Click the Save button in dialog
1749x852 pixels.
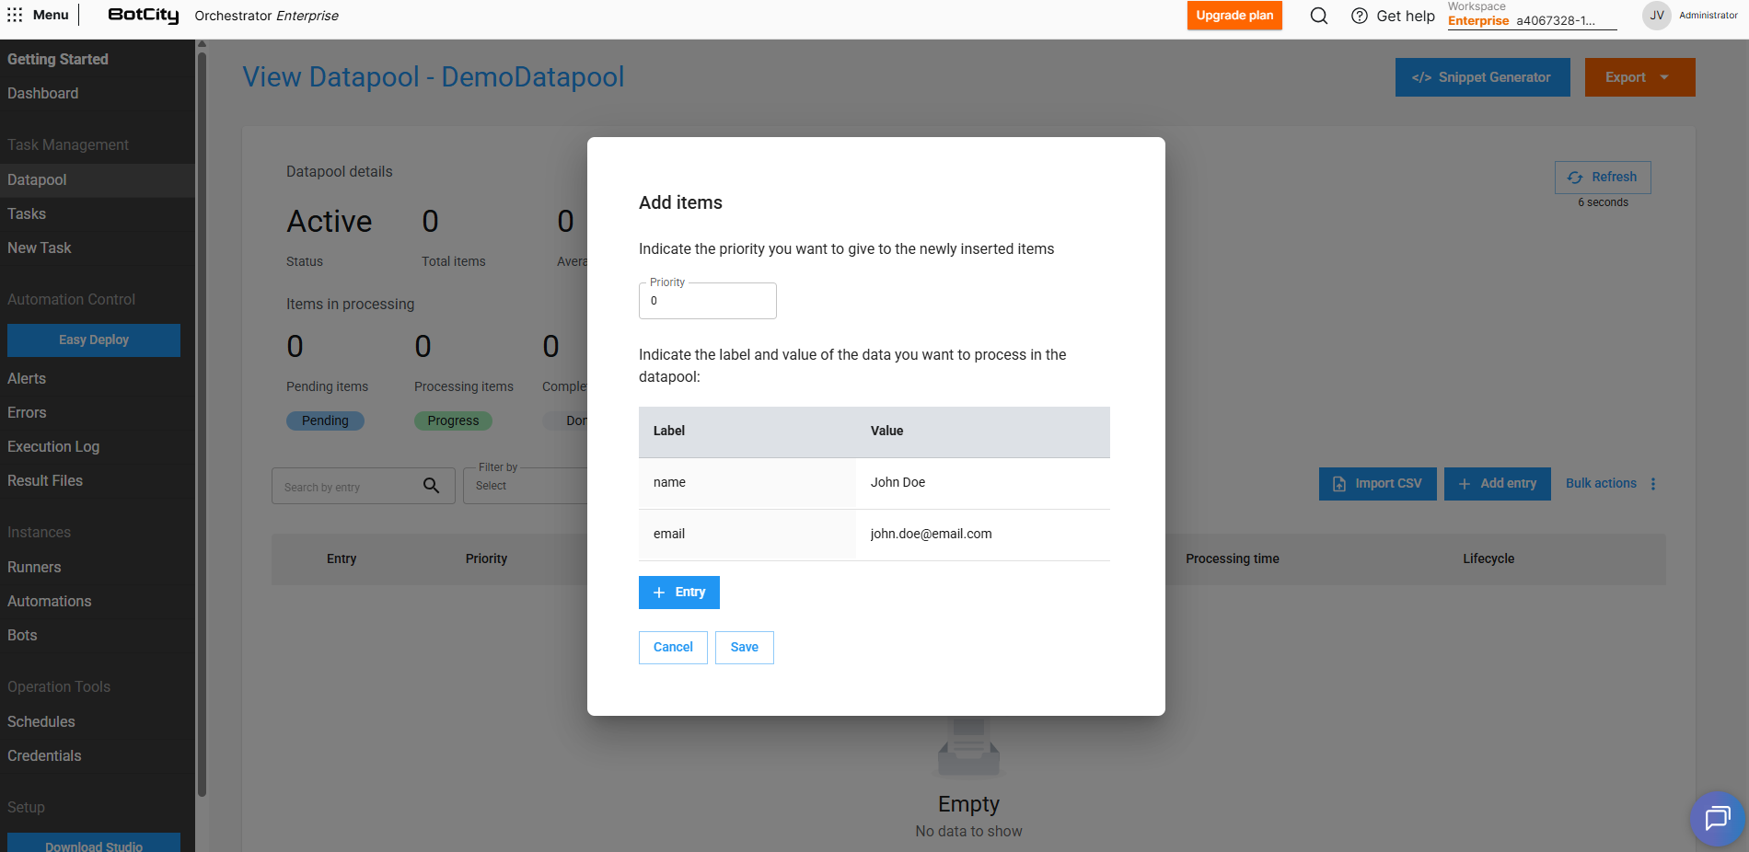(744, 648)
